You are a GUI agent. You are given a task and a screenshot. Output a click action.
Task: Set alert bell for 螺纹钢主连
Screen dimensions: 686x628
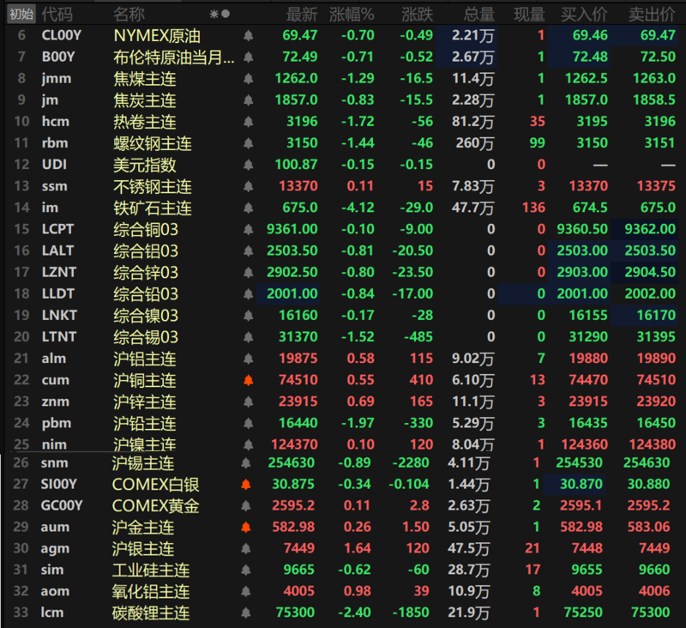(x=248, y=143)
